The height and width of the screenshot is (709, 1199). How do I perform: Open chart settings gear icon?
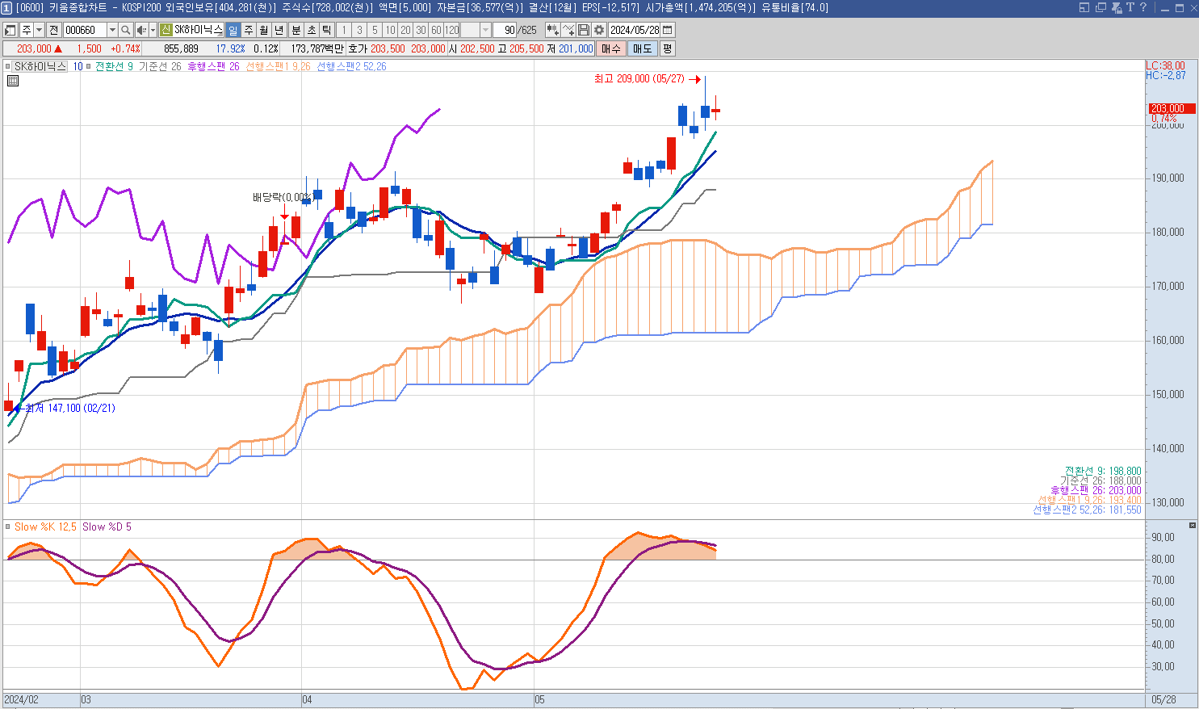(x=599, y=30)
